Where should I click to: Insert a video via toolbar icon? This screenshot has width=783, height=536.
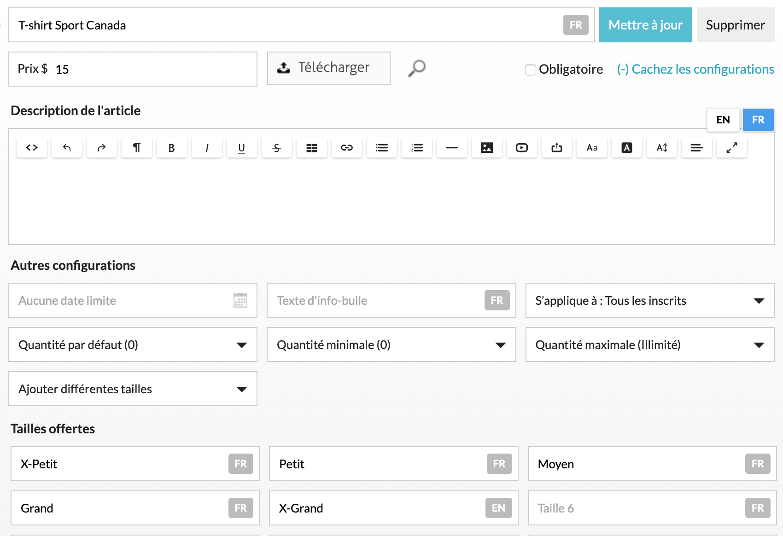pyautogui.click(x=522, y=148)
